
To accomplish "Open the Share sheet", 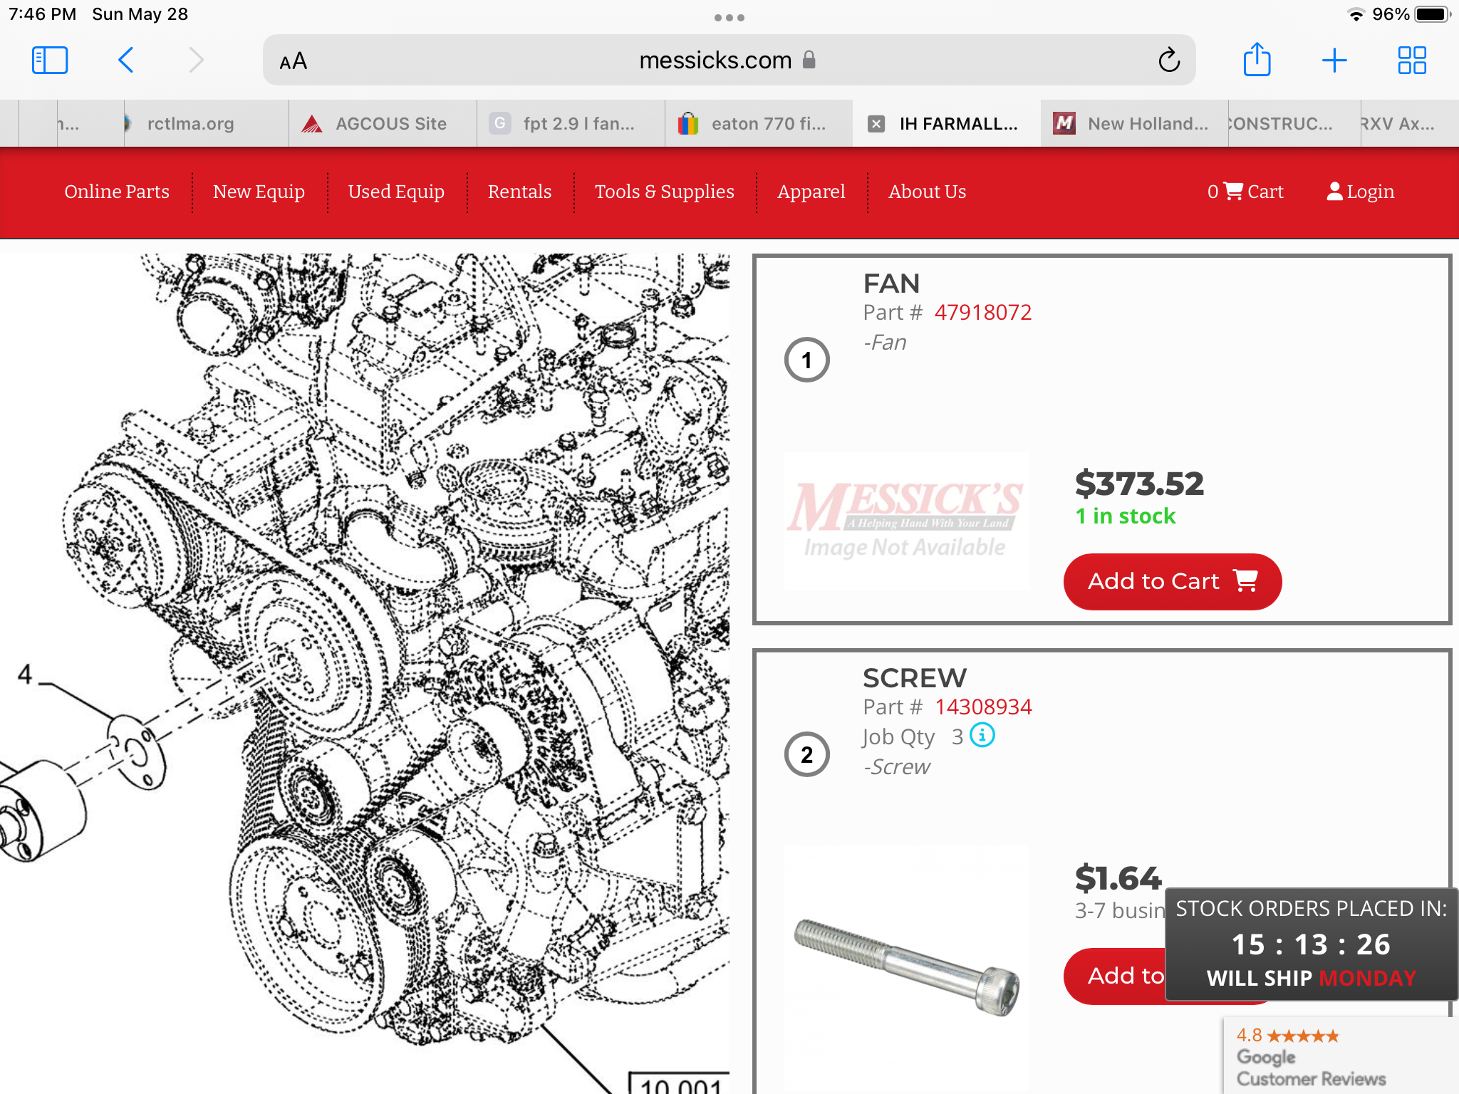I will pos(1257,60).
